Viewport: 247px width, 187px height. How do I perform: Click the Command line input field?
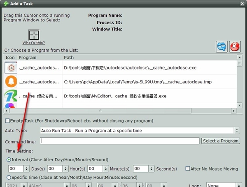[119, 141]
